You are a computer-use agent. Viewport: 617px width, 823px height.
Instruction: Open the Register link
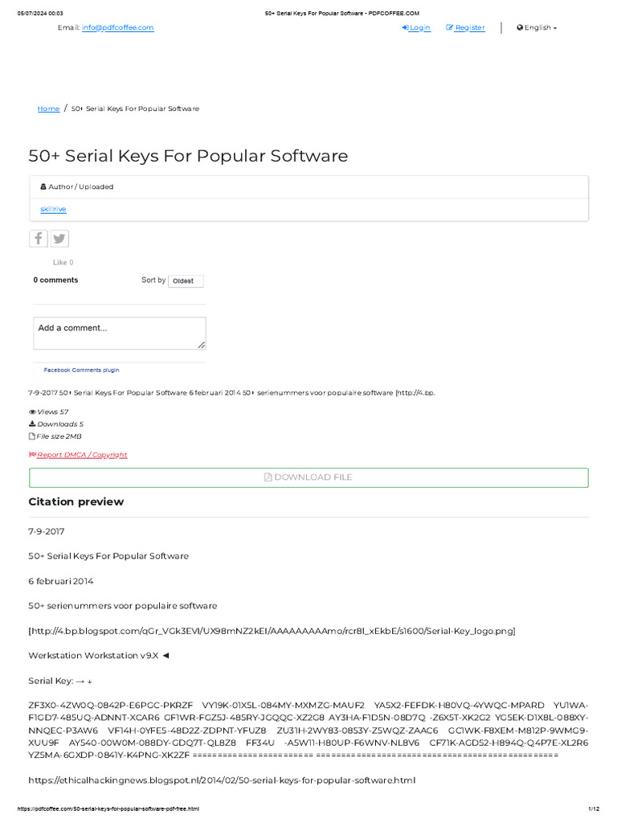click(x=466, y=27)
